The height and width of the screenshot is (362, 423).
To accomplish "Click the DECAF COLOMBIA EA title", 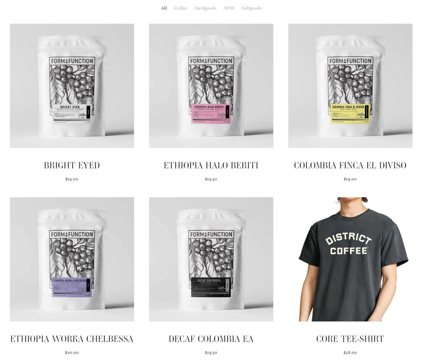I will pyautogui.click(x=211, y=339).
